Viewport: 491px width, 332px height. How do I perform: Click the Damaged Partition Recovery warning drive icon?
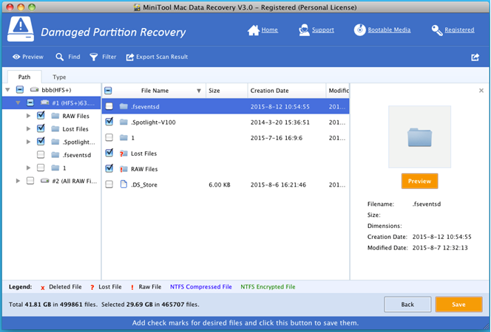click(x=21, y=30)
